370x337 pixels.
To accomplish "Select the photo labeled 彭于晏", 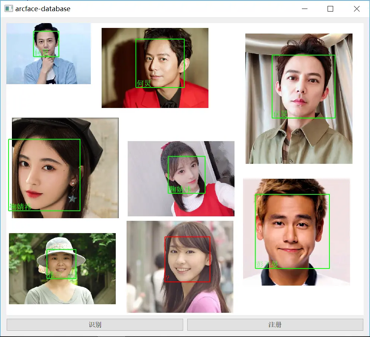I will (x=296, y=232).
